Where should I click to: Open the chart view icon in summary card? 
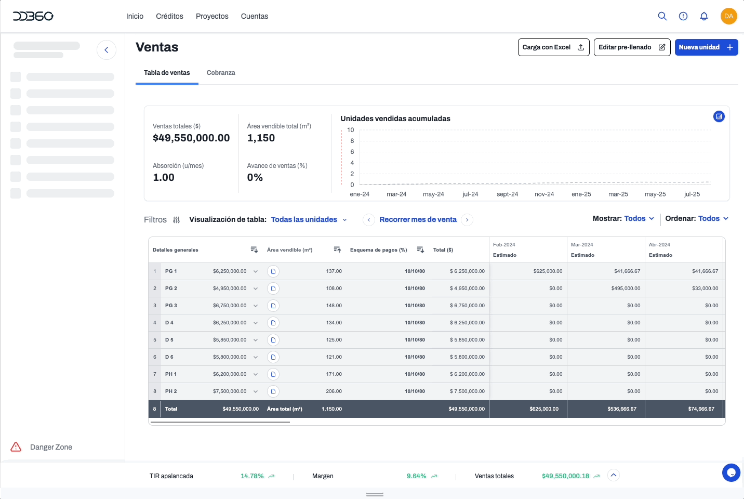point(719,116)
